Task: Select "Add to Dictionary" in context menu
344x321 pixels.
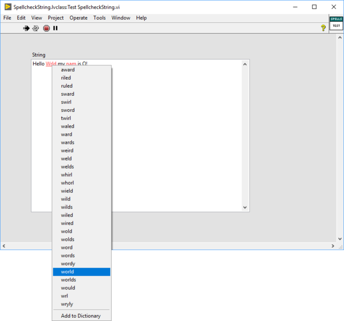Action: click(81, 316)
